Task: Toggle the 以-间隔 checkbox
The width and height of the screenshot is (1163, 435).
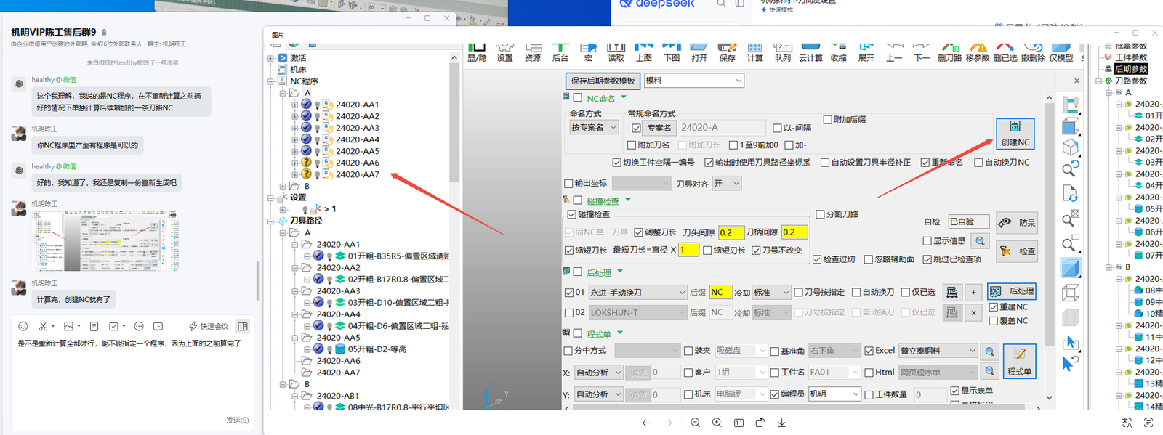Action: coord(777,128)
